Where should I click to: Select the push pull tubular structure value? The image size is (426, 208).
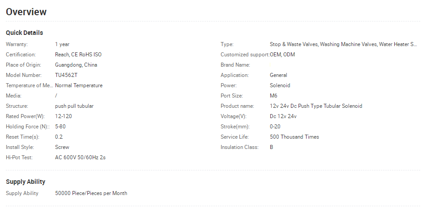[74, 106]
